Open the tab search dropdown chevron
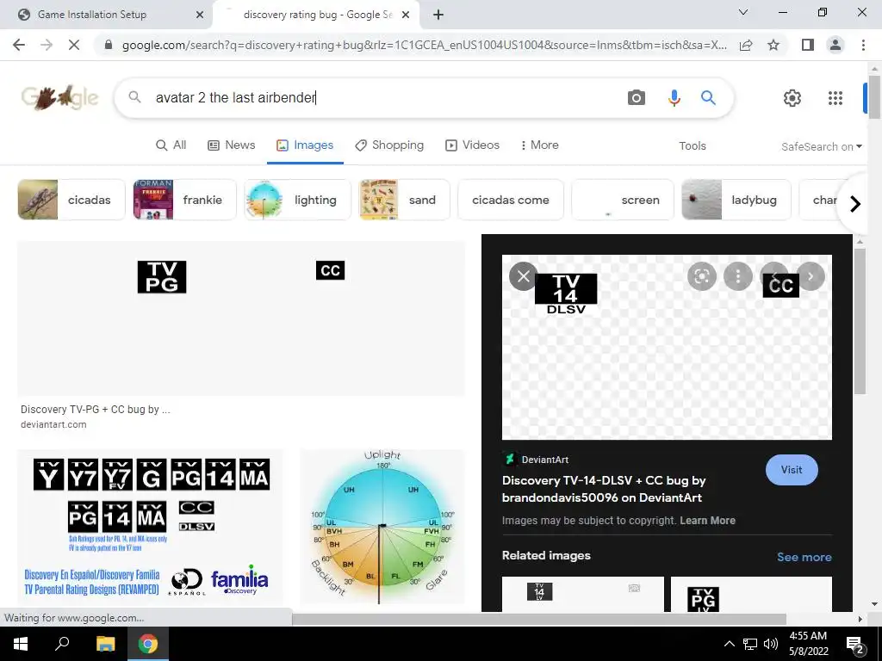Screen dimensions: 882x661 coord(743,12)
